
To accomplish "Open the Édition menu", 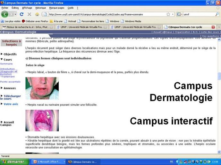I will pyautogui.click(x=15, y=8).
